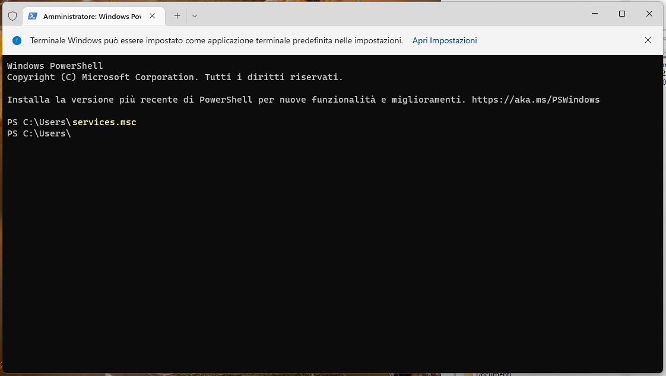
Task: Close the Amministratore PowerShell tab
Action: [x=152, y=16]
